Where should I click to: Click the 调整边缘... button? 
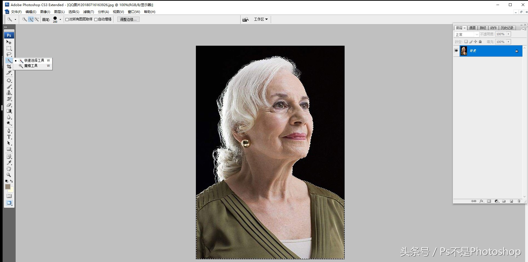click(x=128, y=19)
